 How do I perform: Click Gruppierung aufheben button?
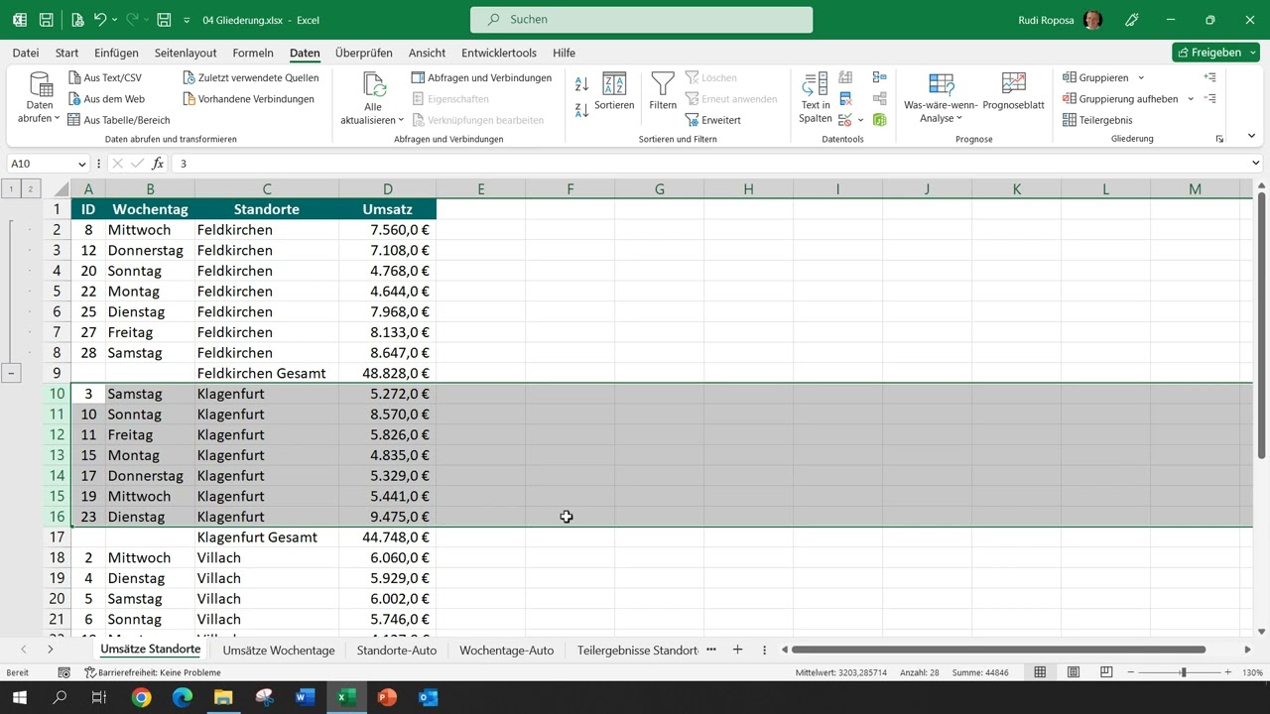click(1120, 99)
